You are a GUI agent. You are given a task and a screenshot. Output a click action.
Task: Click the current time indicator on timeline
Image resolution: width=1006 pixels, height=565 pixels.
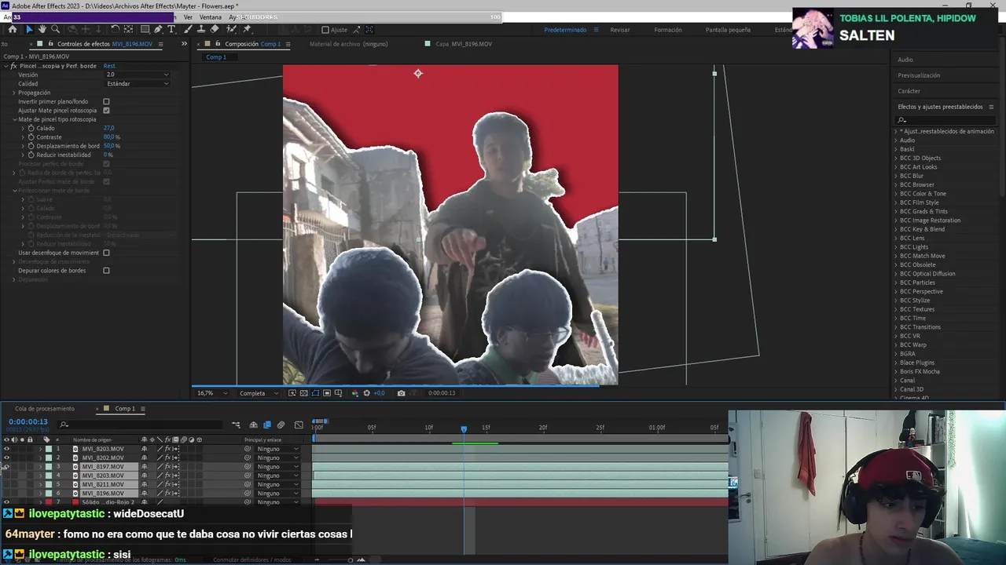(x=464, y=428)
